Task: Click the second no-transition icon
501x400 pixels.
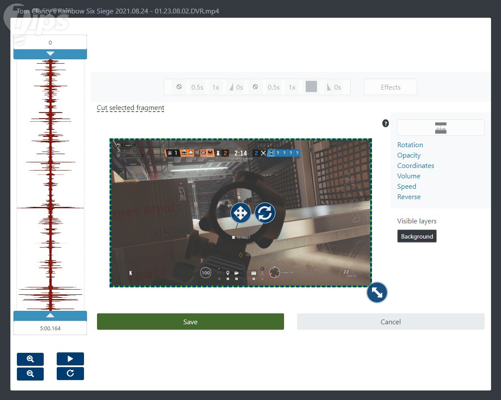Action: tap(255, 87)
